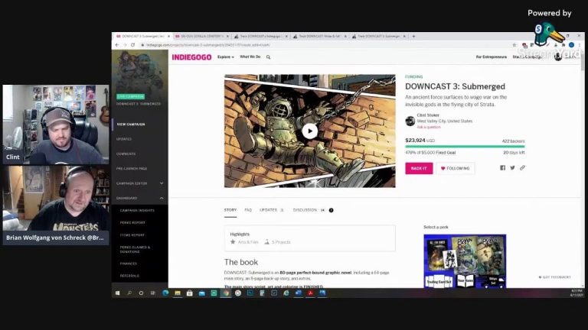Play the campaign video
588x330 pixels.
tap(309, 131)
